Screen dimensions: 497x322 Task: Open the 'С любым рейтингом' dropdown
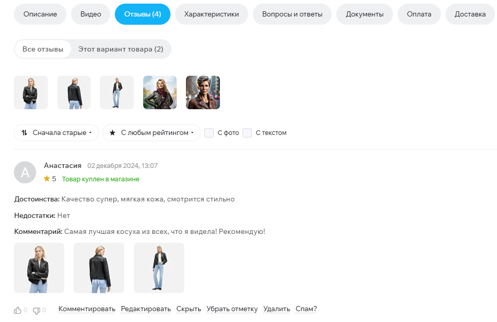point(151,133)
